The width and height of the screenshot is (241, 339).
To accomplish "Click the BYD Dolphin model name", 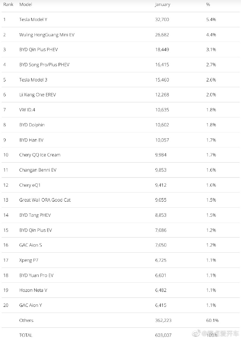I will click(32, 125).
